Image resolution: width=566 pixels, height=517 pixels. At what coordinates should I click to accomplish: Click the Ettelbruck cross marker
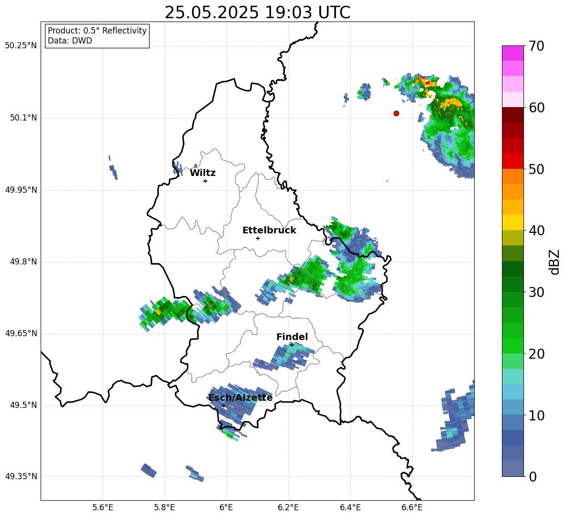(x=258, y=238)
